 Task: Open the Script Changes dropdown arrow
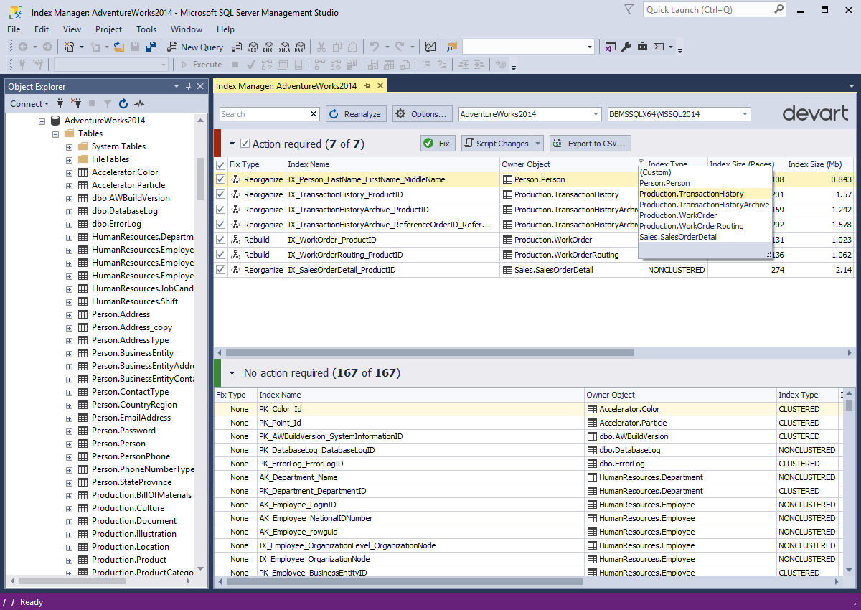click(x=538, y=144)
